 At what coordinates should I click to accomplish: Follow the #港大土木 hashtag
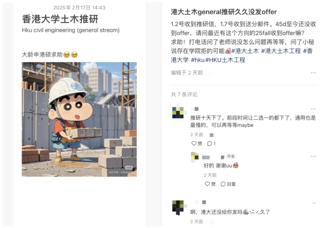click(245, 51)
